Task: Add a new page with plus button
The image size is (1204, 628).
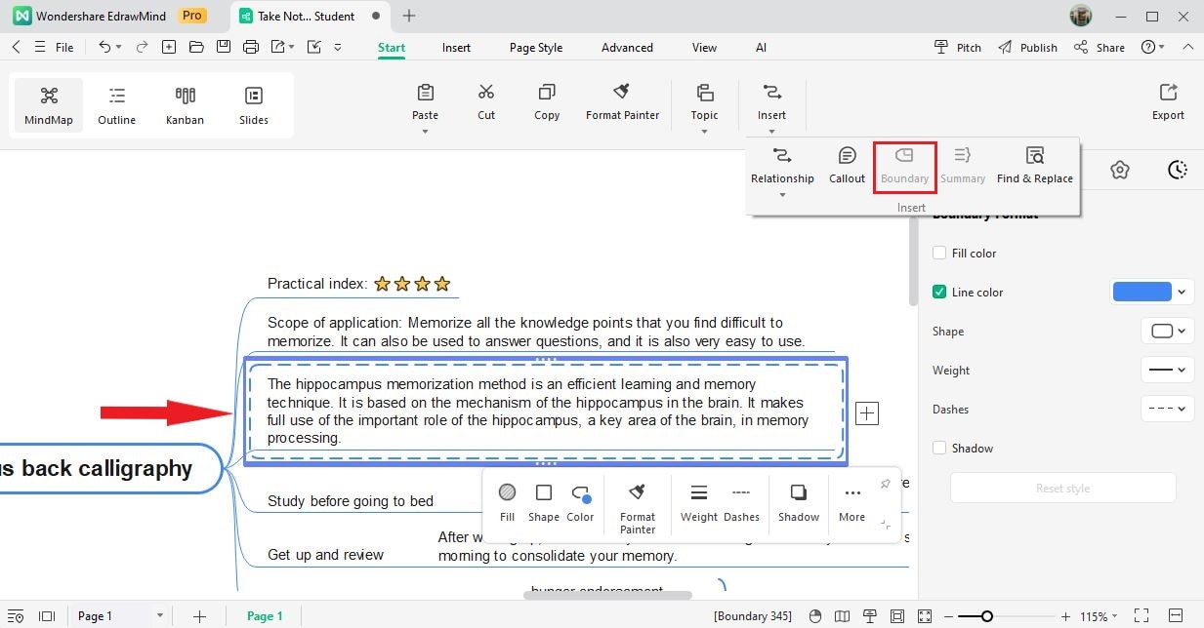Action: 199,616
